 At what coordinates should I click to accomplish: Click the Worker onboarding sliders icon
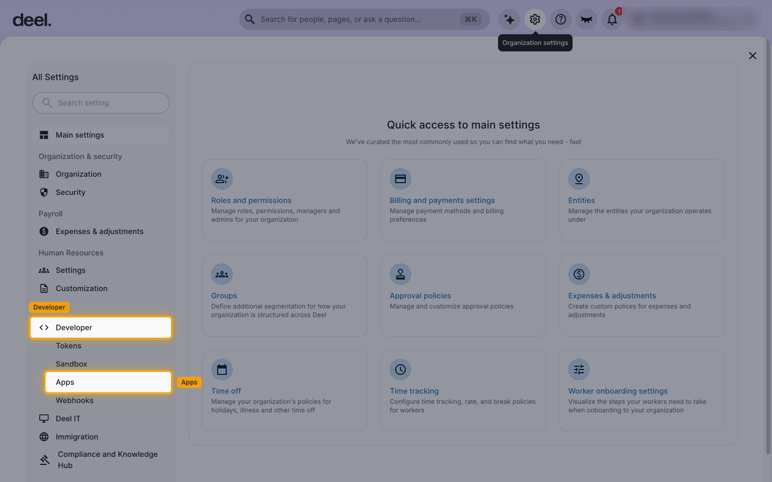click(579, 370)
